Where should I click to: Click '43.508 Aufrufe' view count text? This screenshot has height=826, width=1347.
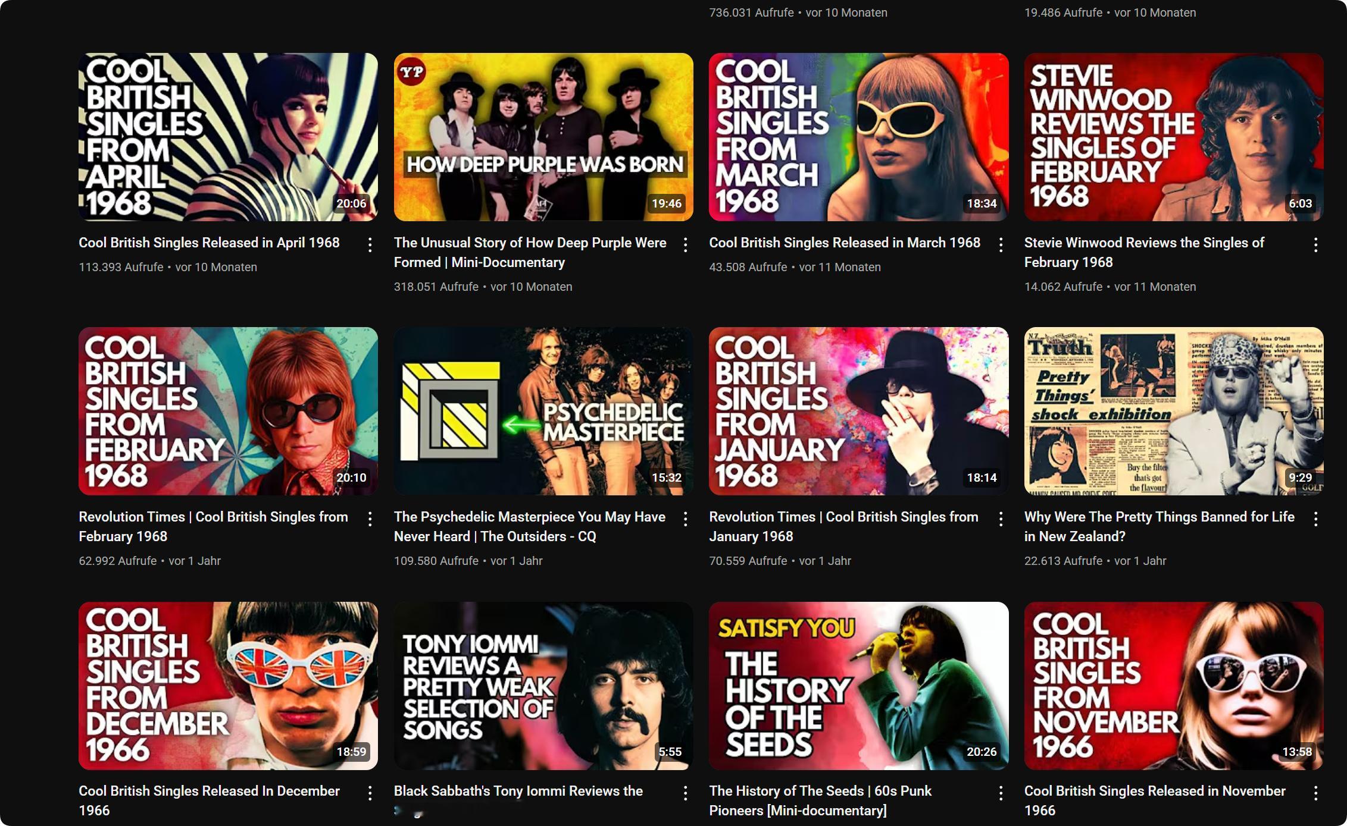pyautogui.click(x=748, y=267)
